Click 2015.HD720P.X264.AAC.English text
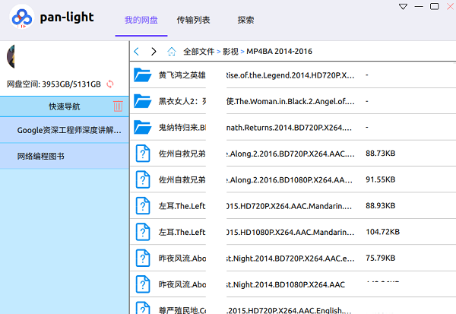Screen dimensions: 456x314 tap(289, 310)
